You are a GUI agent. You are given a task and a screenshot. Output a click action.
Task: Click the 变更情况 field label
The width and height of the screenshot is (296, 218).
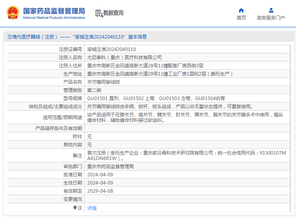click(73, 199)
